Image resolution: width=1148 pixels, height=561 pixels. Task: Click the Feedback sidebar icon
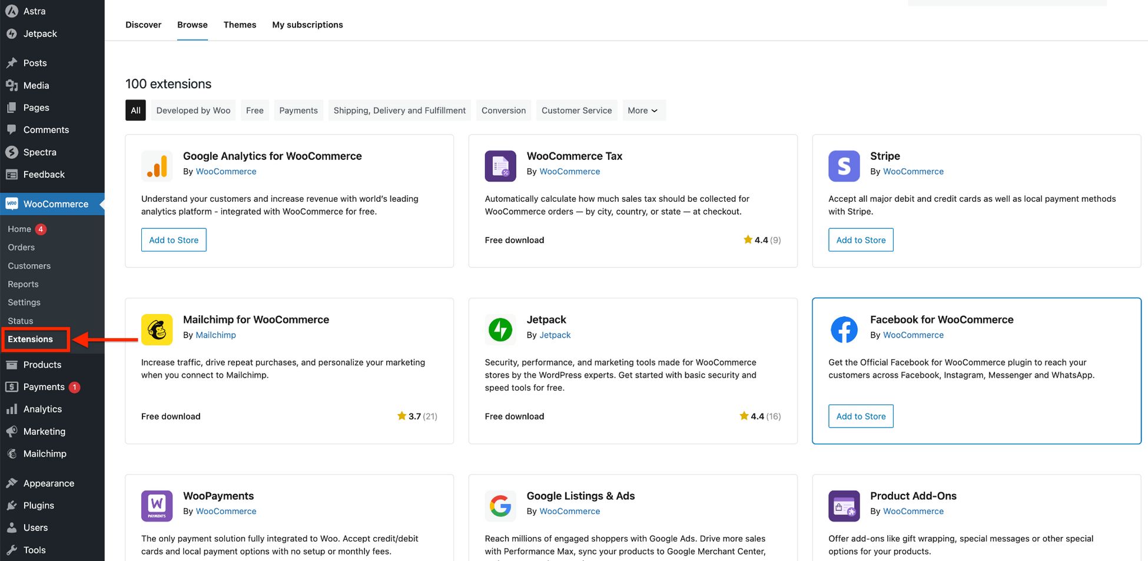(x=12, y=175)
